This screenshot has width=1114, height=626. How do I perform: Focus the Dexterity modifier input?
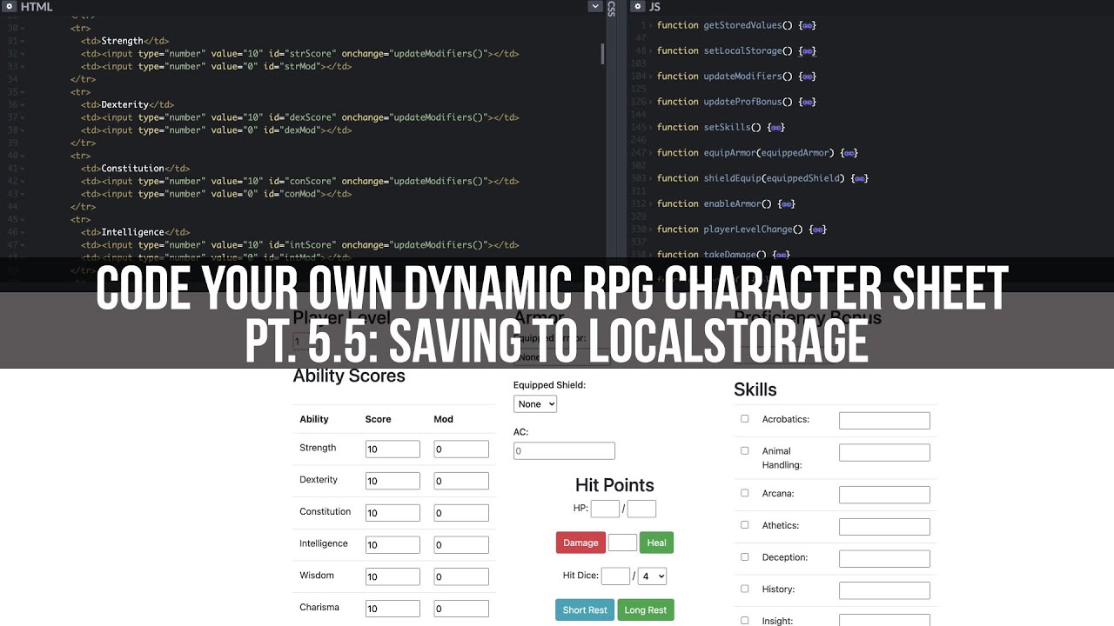click(x=461, y=481)
